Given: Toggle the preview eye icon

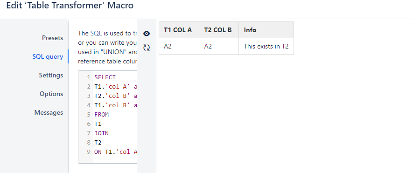Looking at the screenshot, I should tap(147, 34).
